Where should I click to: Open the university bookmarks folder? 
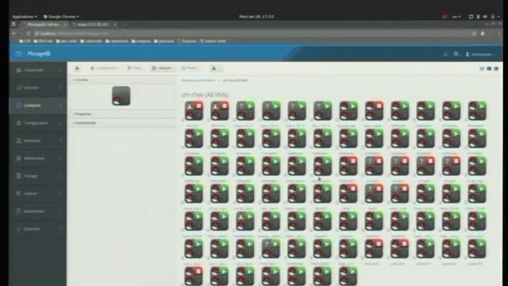click(x=91, y=41)
